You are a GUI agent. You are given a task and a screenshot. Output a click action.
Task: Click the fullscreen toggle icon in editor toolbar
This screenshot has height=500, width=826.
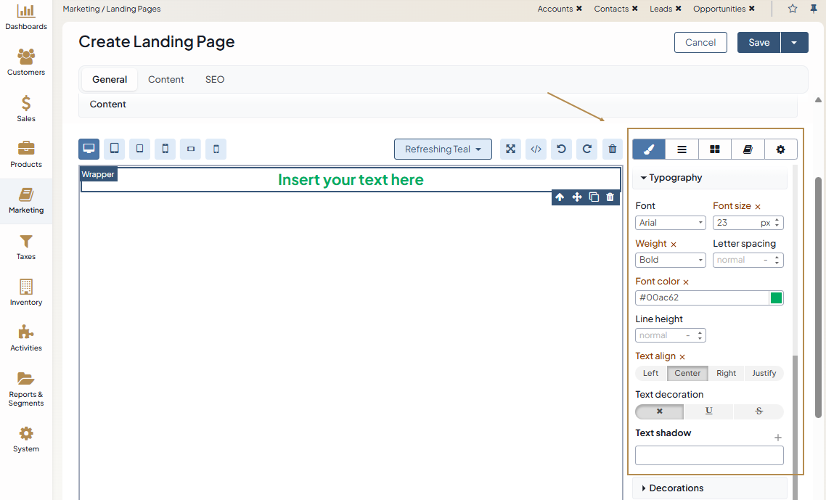point(511,149)
